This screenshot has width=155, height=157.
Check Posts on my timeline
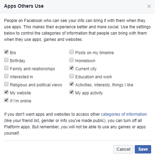pyautogui.click(x=72, y=52)
